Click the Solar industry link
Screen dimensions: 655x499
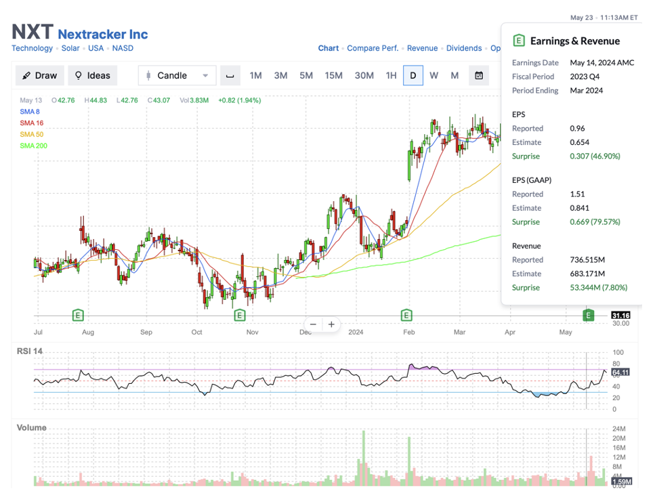70,48
